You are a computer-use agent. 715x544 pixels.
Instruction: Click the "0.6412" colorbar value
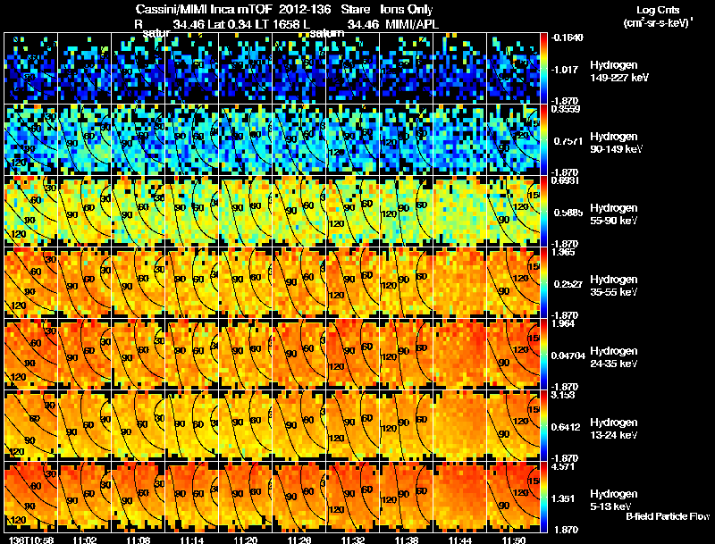click(566, 427)
